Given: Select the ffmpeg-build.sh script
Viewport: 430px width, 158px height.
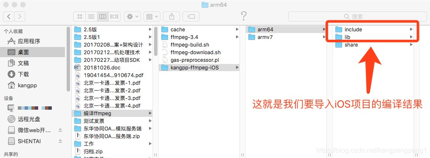Looking at the screenshot, I should point(199,44).
